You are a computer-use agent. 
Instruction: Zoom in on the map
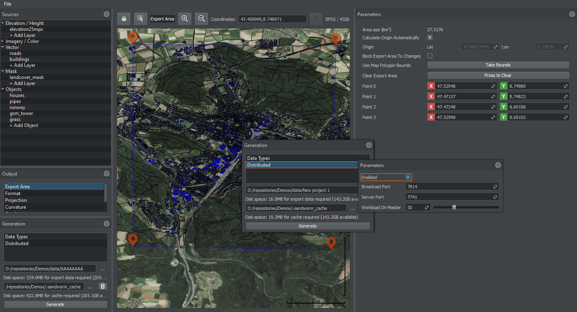pos(185,18)
